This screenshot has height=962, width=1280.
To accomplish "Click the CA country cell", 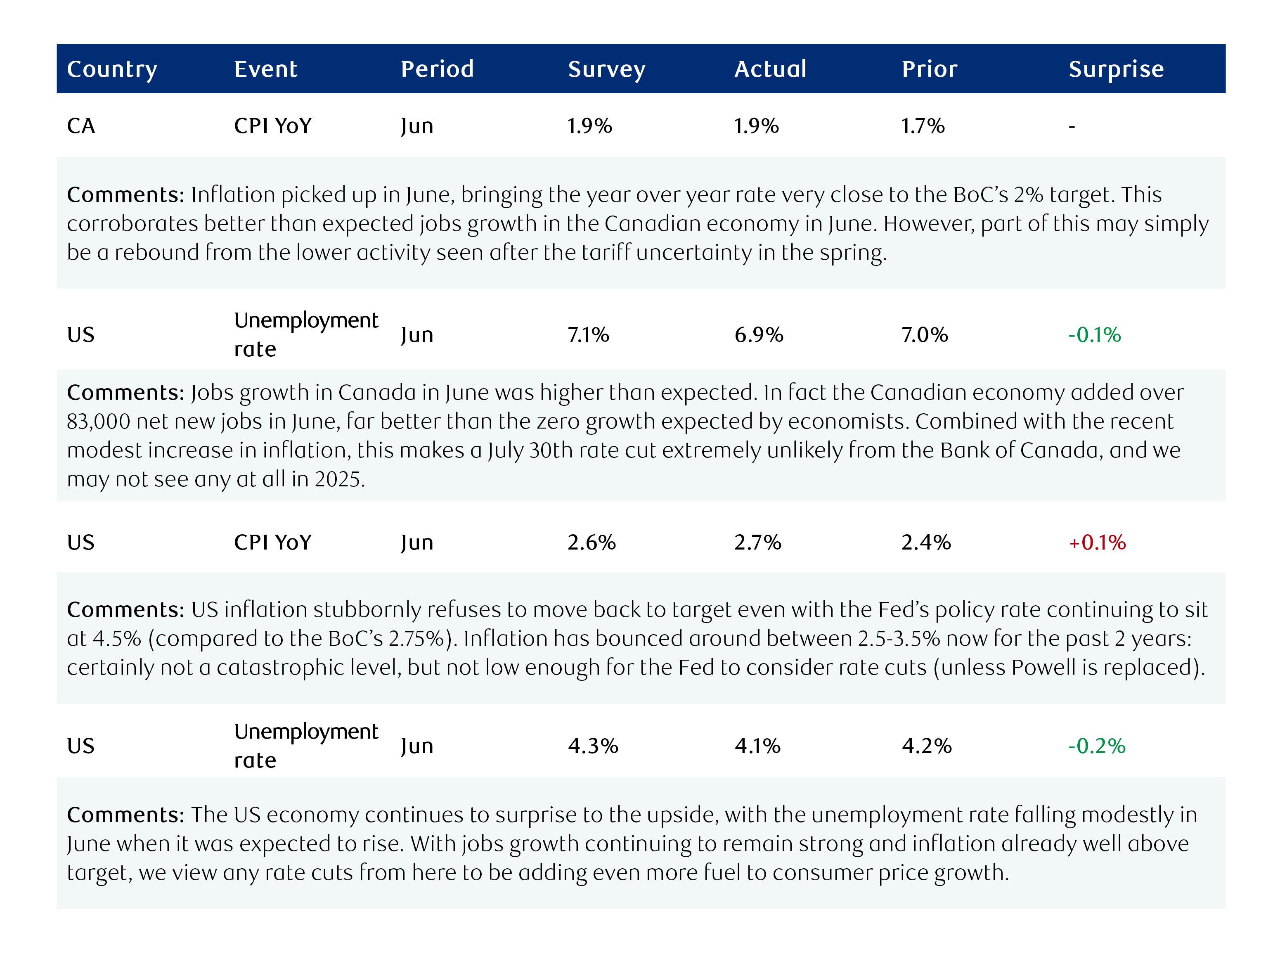I will point(80,126).
